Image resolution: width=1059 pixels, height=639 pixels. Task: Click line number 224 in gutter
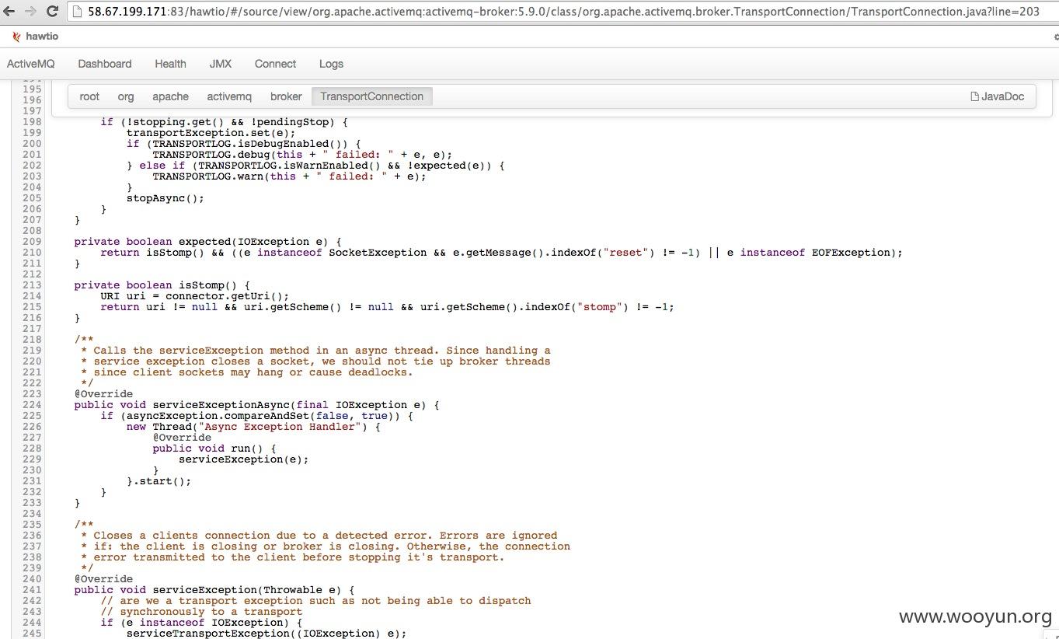click(32, 404)
